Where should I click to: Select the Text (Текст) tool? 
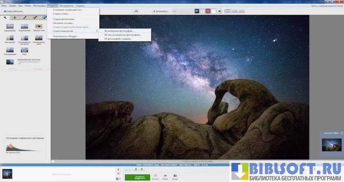(x=25, y=50)
